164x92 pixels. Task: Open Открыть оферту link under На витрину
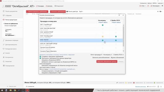(103, 22)
